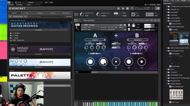Click the tremolo waves icon below third knob
The width and height of the screenshot is (190, 106).
(x=116, y=68)
